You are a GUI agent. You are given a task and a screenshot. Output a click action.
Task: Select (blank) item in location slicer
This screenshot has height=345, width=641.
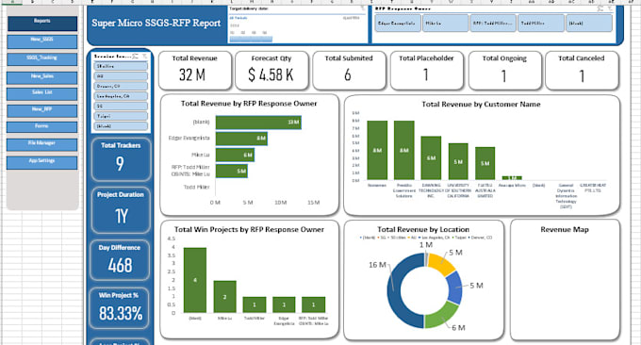(121, 126)
